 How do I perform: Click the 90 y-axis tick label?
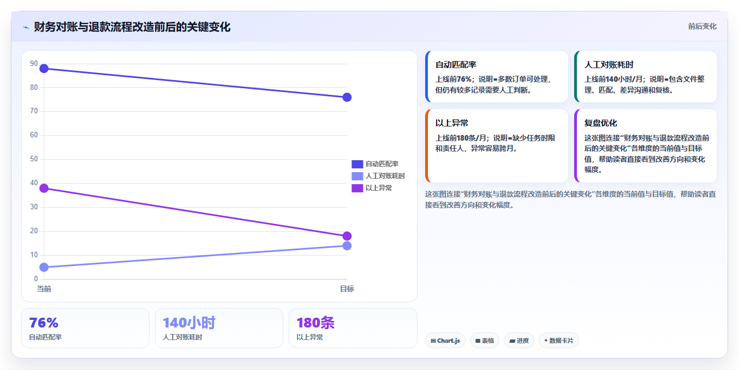coord(34,64)
